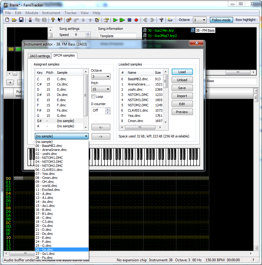Click the Template song title field
The height and width of the screenshot is (265, 262).
(x=117, y=36)
